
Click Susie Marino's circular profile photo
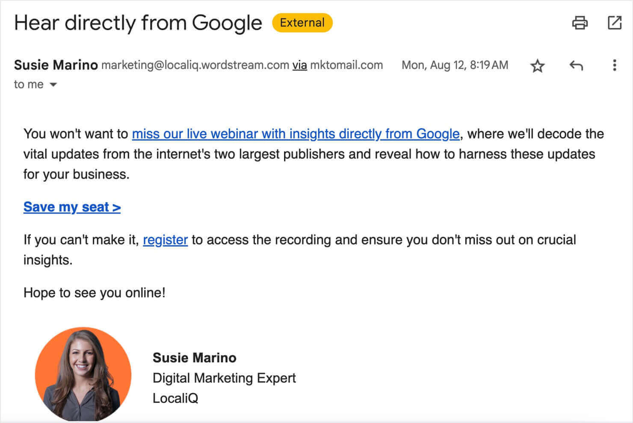(x=83, y=375)
